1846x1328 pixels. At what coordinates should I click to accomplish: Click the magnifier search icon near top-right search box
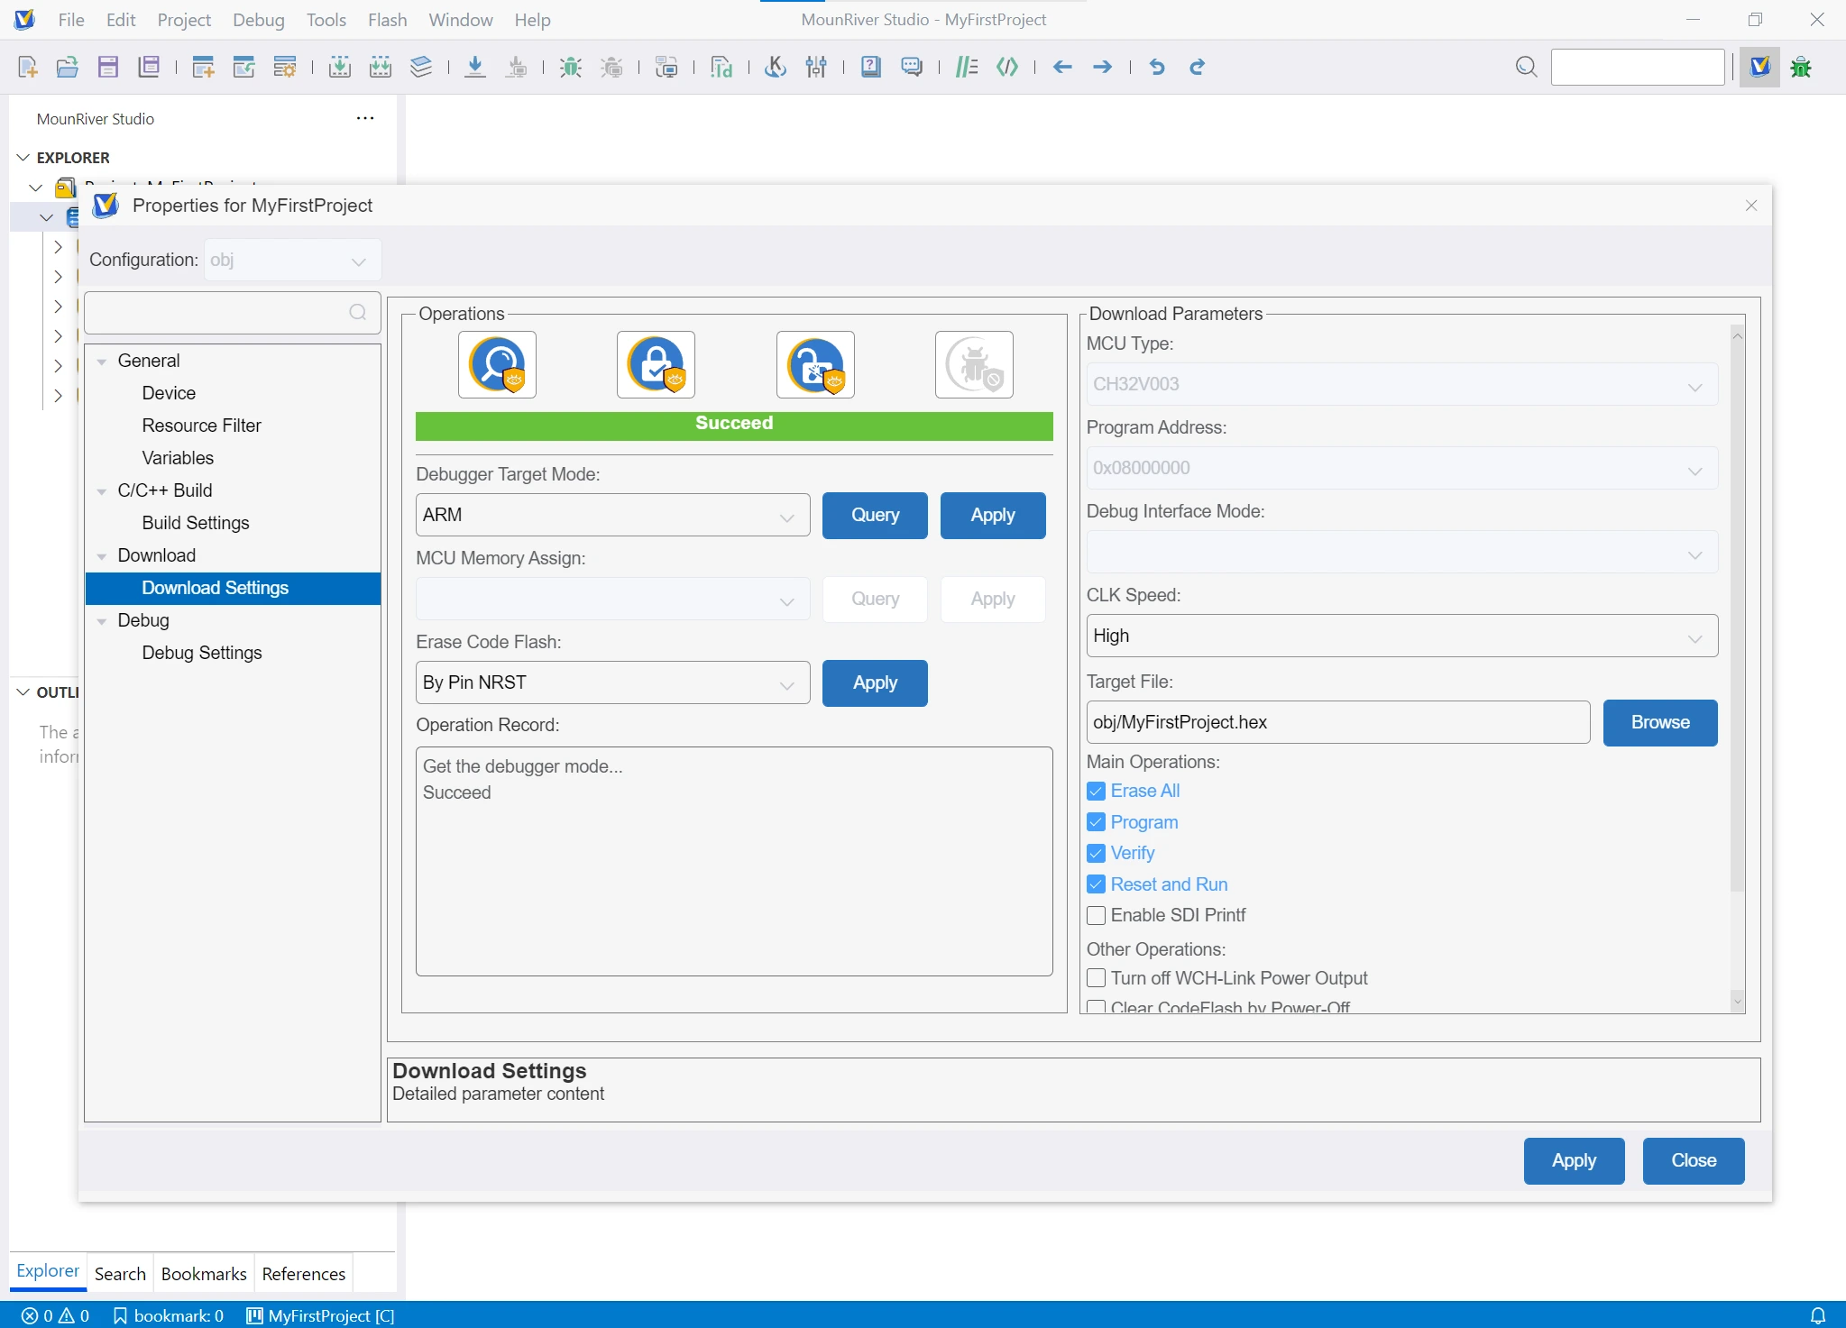point(1527,67)
